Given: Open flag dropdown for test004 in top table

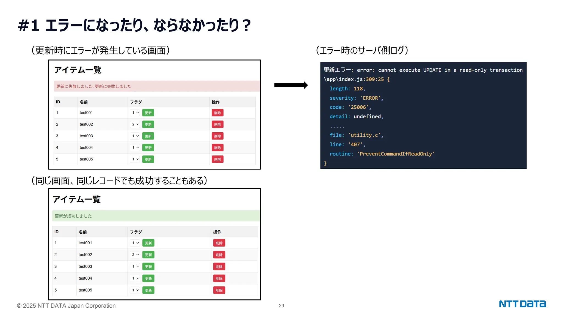Looking at the screenshot, I should (x=135, y=148).
